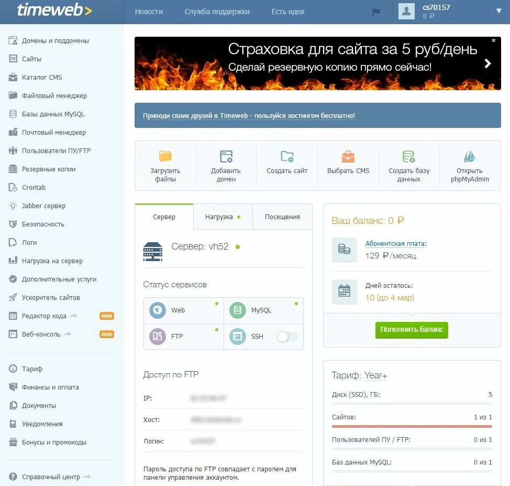Screen dimensions: 510x486
Task: Click Базы данных MySQL database icon
Action: pos(13,114)
